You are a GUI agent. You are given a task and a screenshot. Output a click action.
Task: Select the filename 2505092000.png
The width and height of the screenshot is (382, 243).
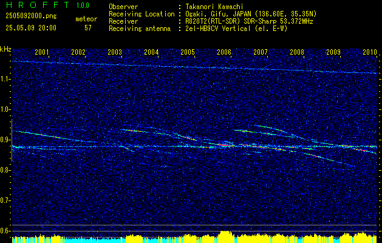click(x=31, y=16)
